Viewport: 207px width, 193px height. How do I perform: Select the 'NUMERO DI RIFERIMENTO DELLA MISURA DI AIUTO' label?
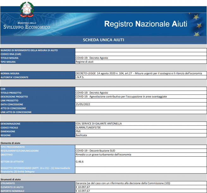[x=29, y=50]
